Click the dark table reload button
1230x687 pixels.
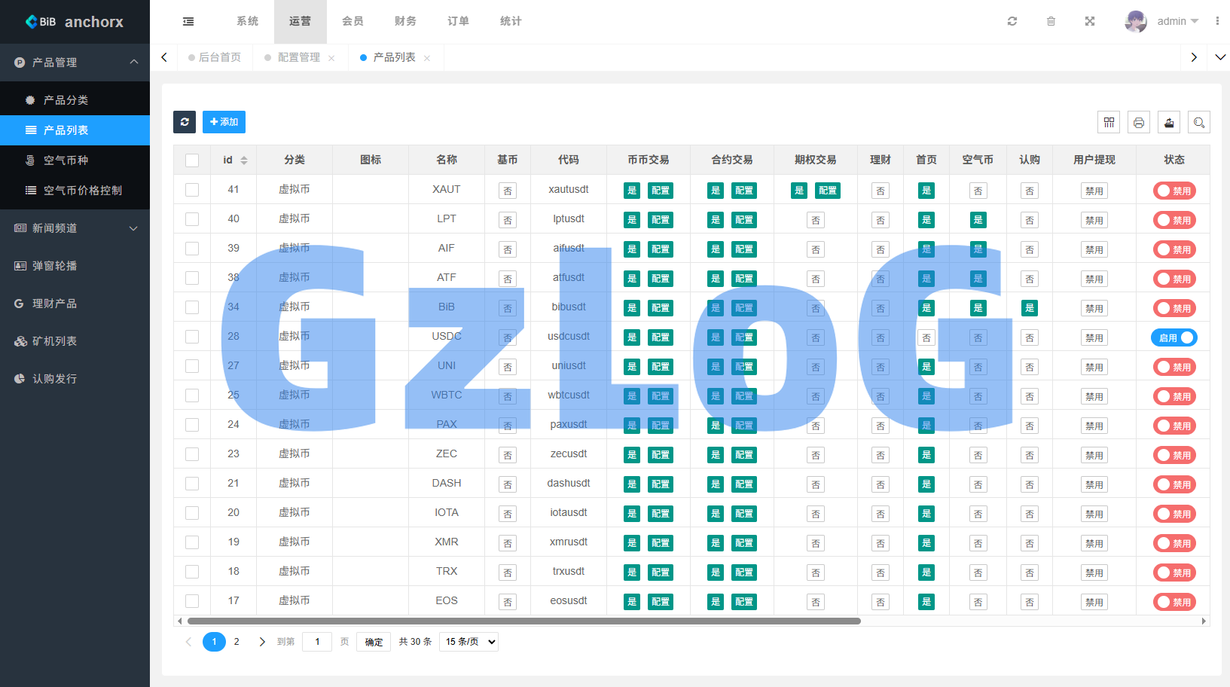[185, 122]
